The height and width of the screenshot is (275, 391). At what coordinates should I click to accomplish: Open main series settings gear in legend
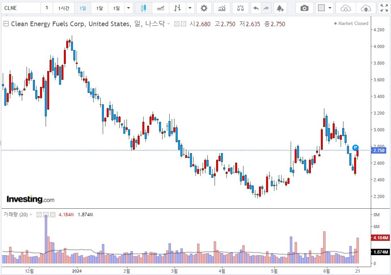pos(184,24)
